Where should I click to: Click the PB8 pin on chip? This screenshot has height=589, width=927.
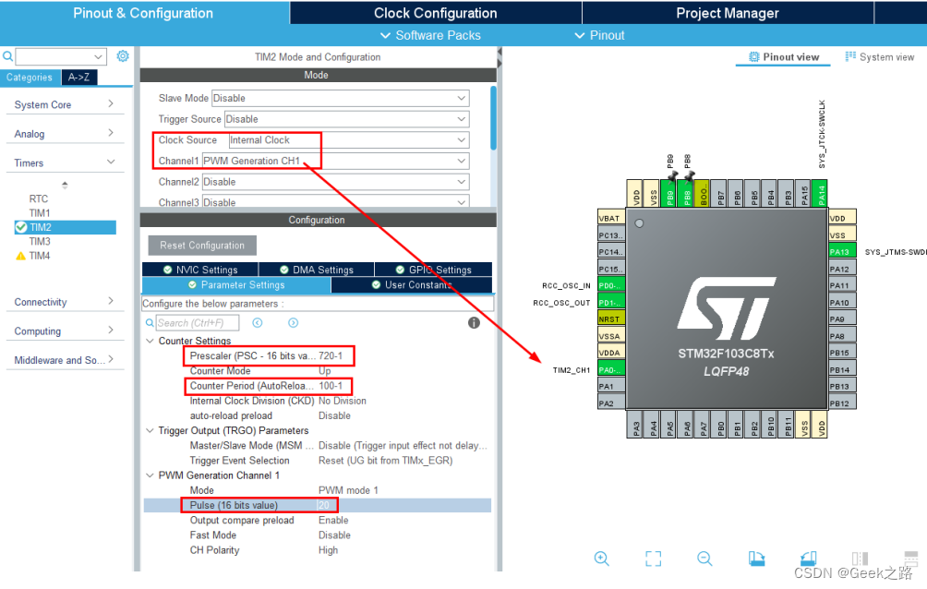coord(686,193)
